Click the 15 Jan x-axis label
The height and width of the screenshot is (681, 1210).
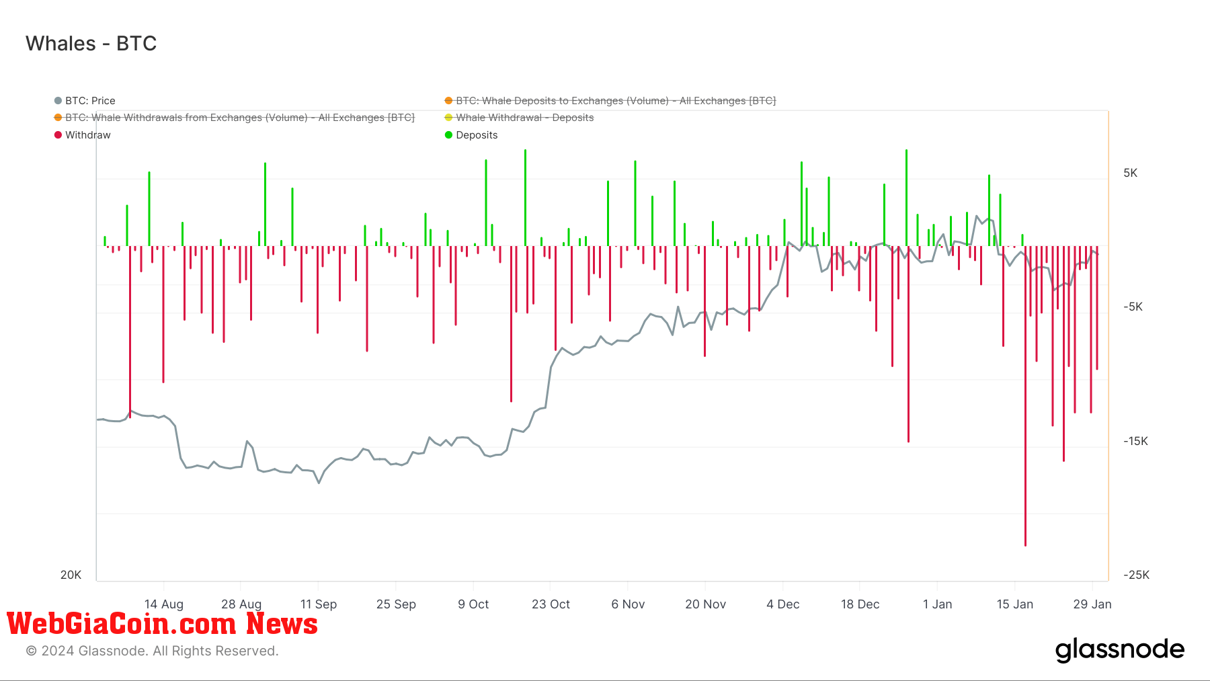(x=1014, y=604)
